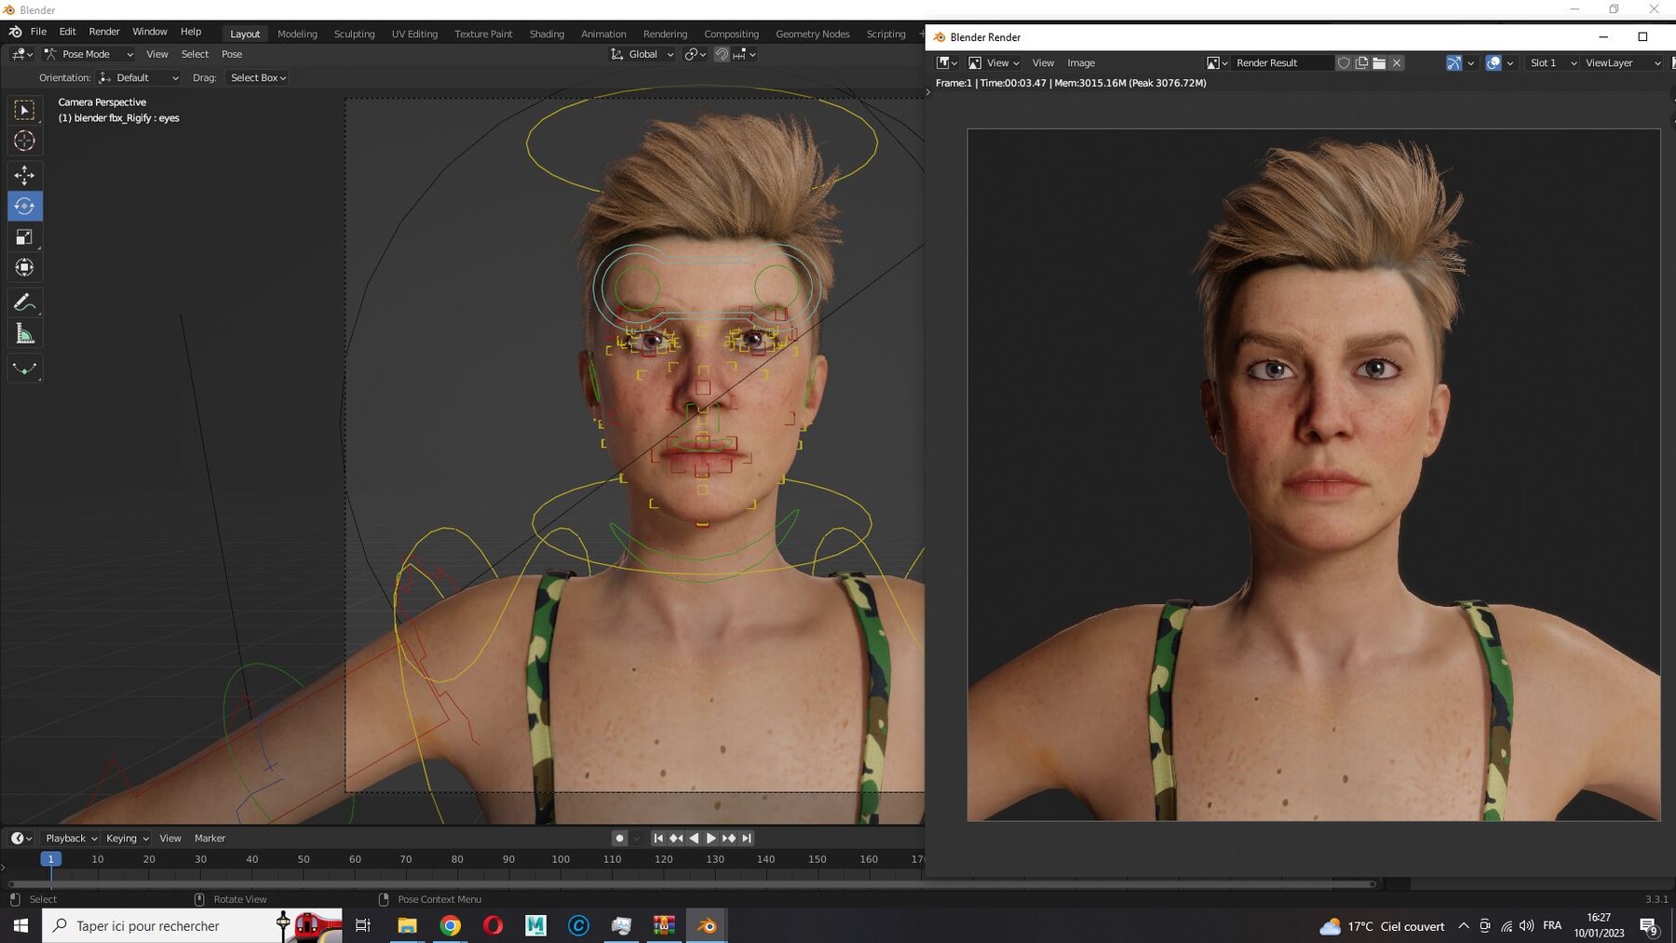Image resolution: width=1676 pixels, height=943 pixels.
Task: Toggle overlays in render window
Action: [x=1494, y=62]
